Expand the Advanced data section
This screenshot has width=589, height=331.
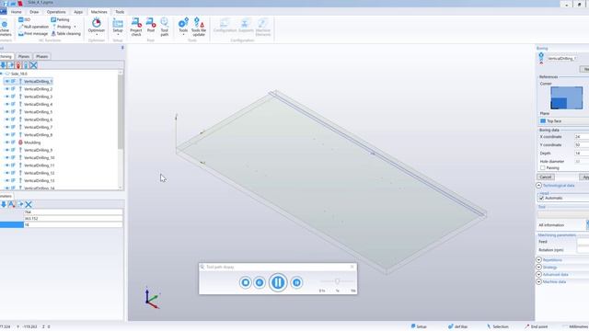(538, 274)
